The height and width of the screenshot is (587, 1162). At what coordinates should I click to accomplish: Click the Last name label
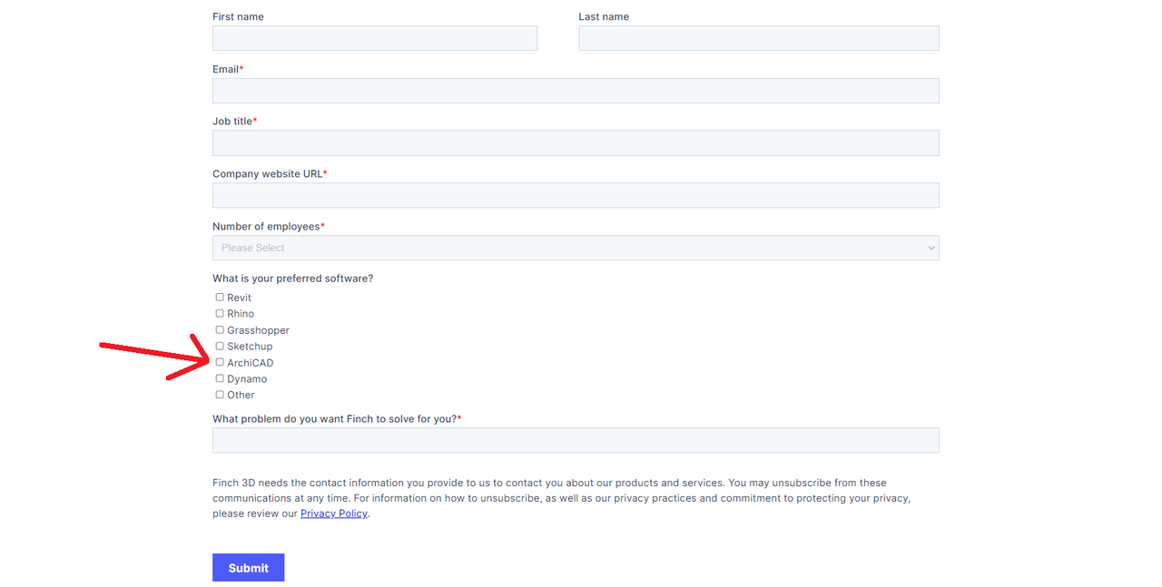pos(604,16)
